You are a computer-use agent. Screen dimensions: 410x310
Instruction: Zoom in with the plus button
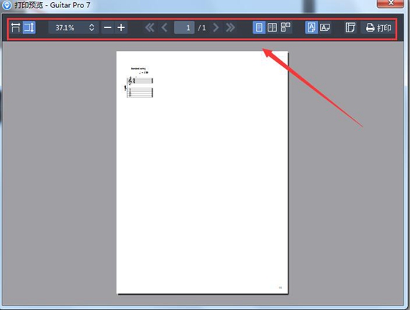tap(121, 27)
